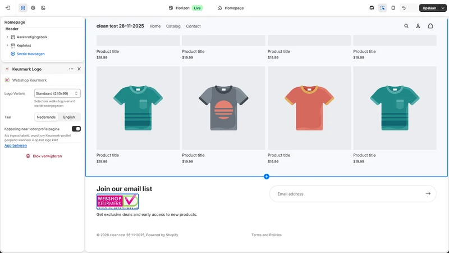
Task: Open the Home menu item in preview
Action: pyautogui.click(x=155, y=26)
